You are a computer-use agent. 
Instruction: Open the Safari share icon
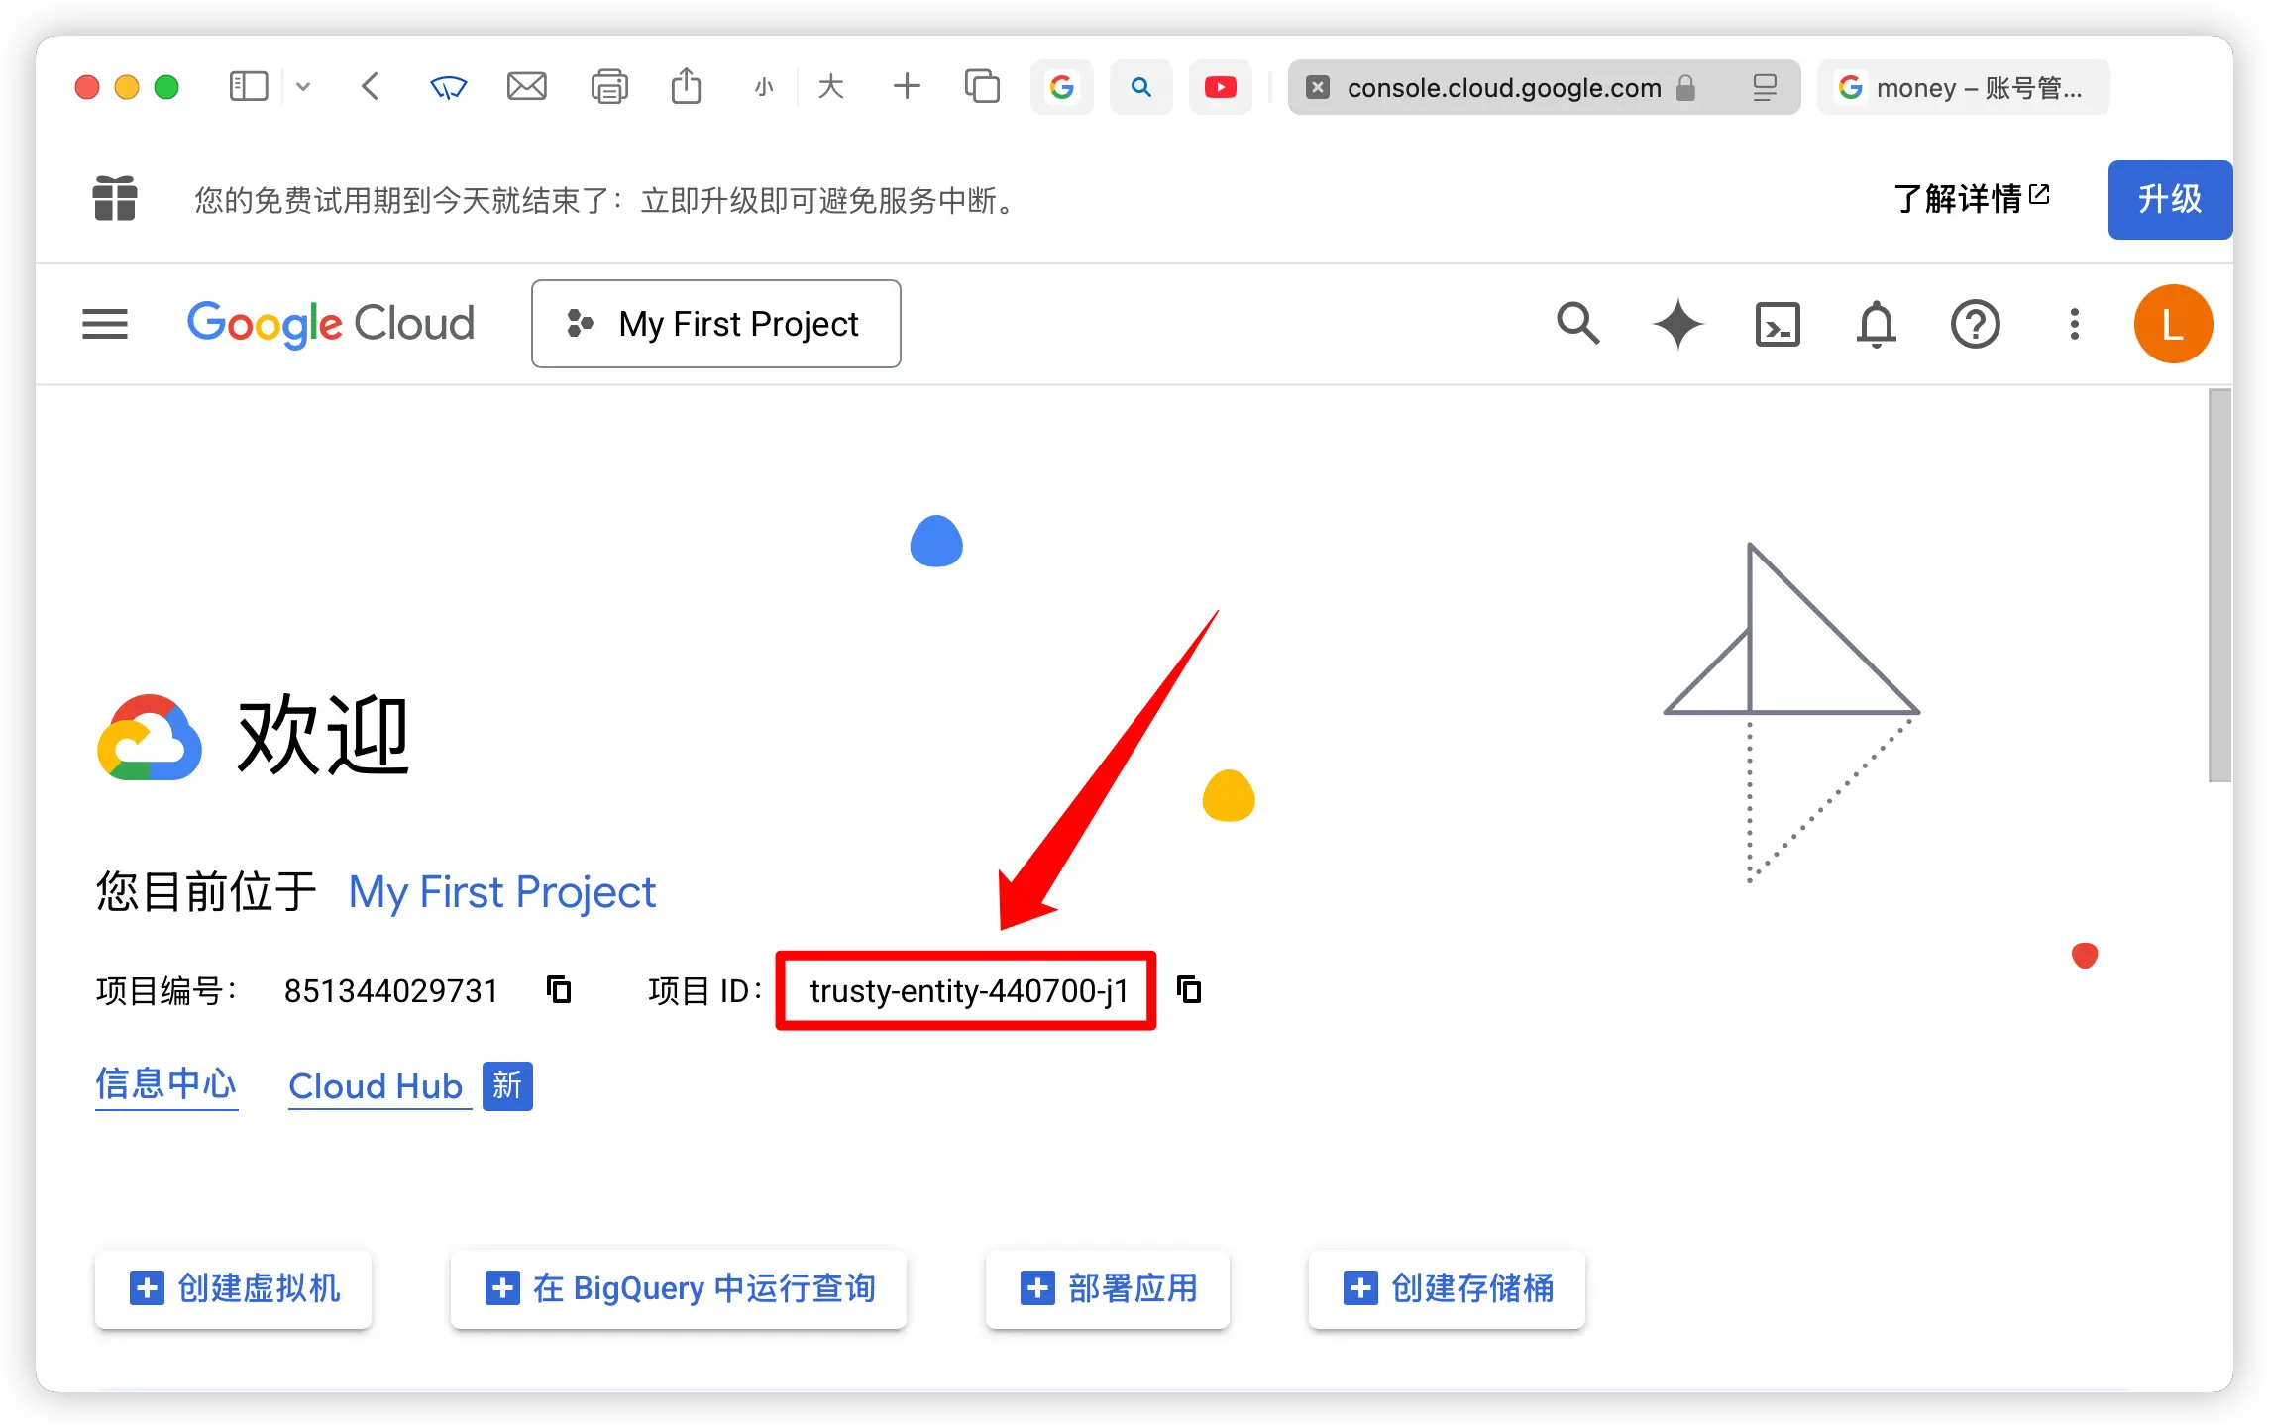coord(686,85)
